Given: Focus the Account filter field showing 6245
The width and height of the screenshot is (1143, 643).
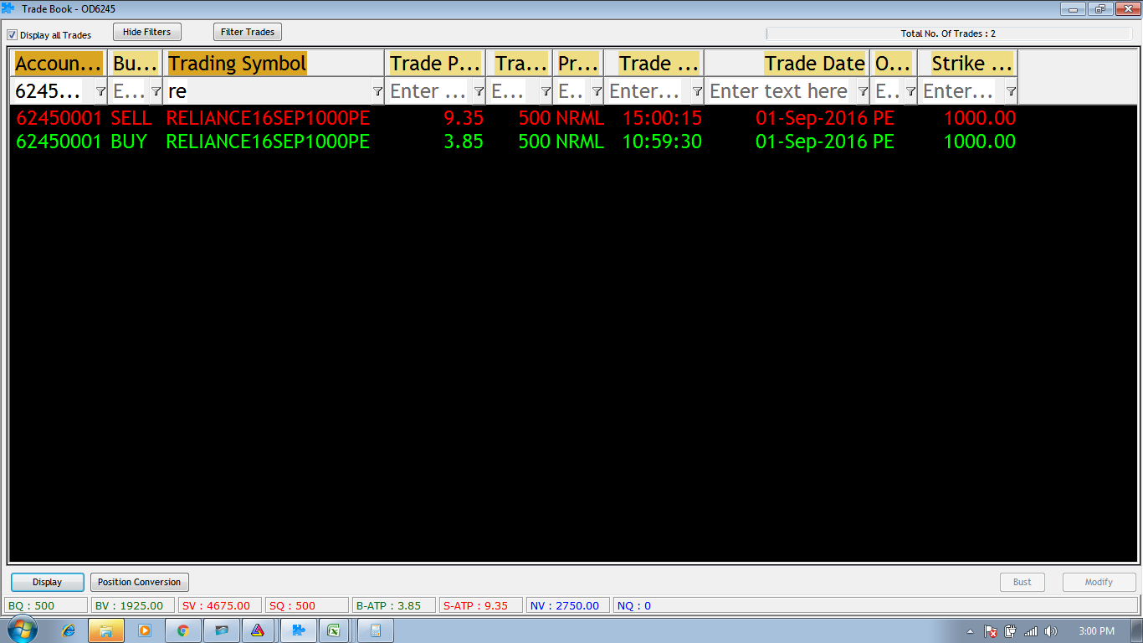Looking at the screenshot, I should click(x=52, y=91).
